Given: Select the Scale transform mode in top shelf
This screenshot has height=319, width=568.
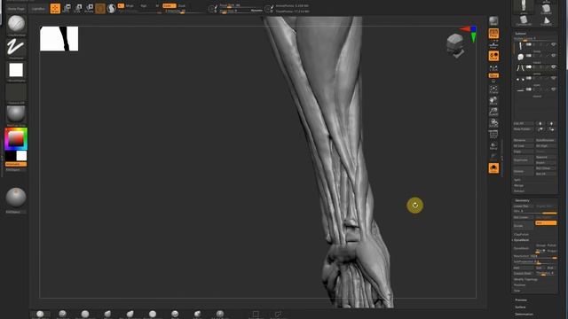Looking at the screenshot, I should tap(77, 8).
